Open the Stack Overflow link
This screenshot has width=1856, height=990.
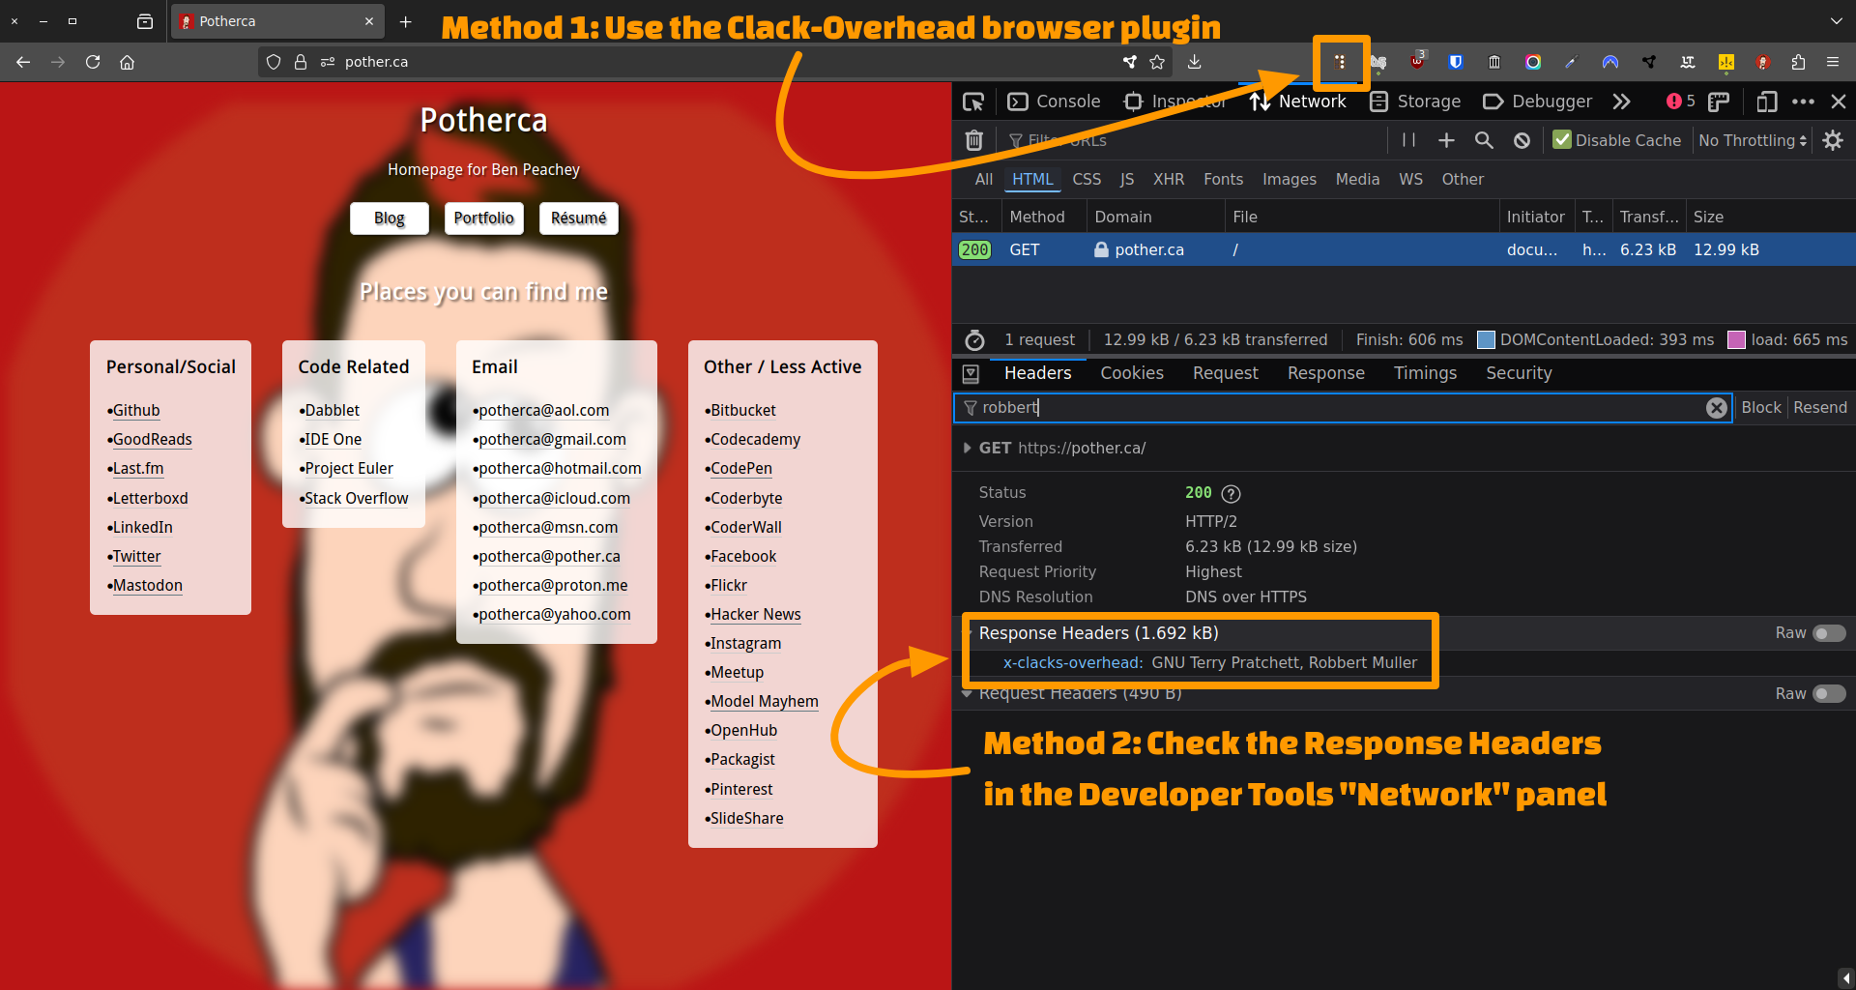point(357,498)
